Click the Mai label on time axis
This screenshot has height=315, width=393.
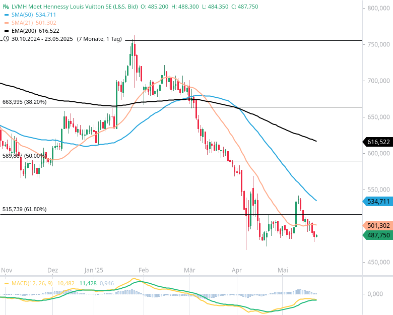[283, 270]
